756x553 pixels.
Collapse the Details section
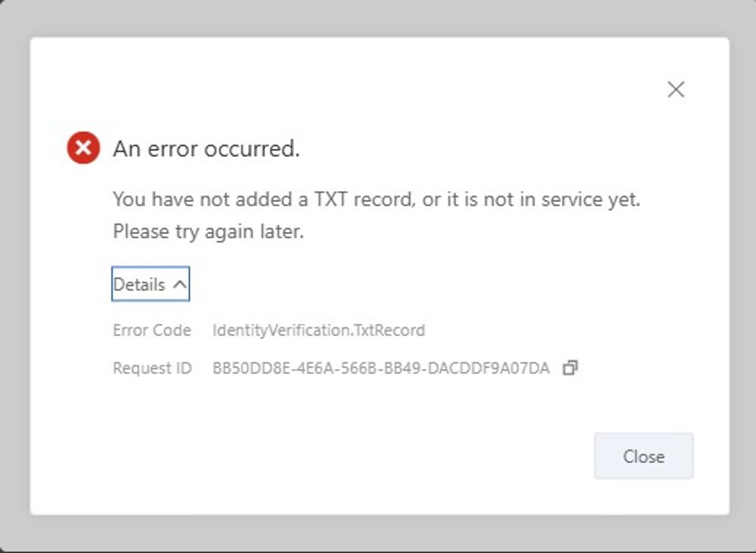[150, 284]
